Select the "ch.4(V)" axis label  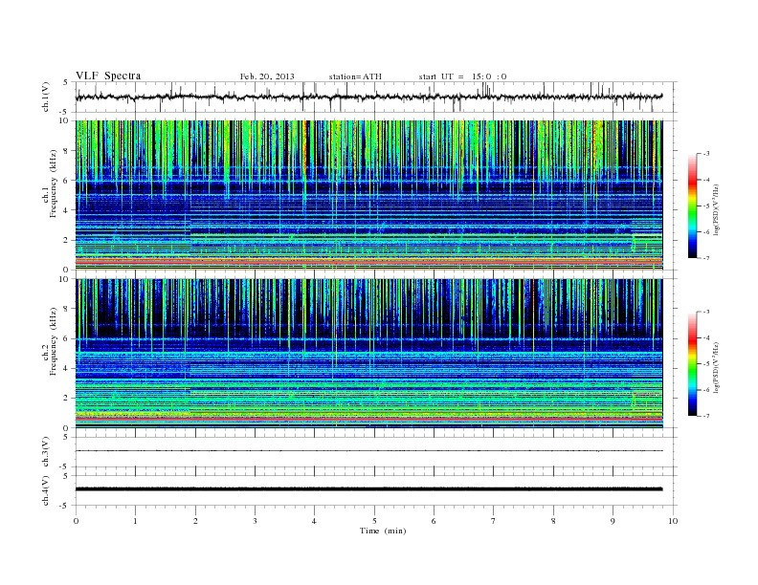tap(45, 490)
